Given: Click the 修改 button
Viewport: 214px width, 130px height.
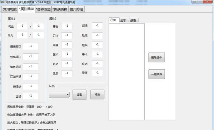Looking at the screenshot, I should 97,94.
